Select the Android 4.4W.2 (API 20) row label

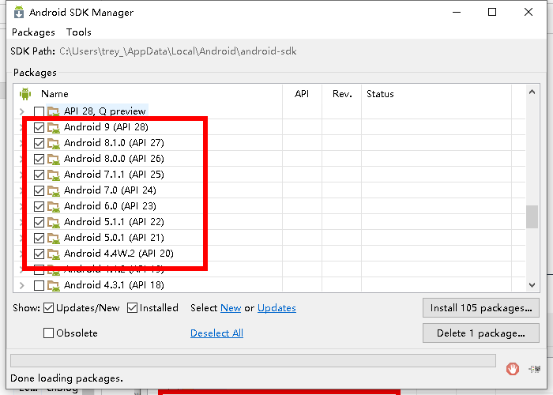click(x=118, y=254)
